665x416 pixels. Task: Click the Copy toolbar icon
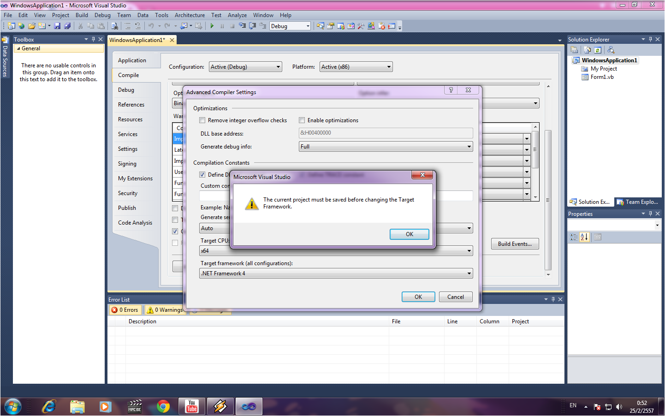pyautogui.click(x=90, y=26)
